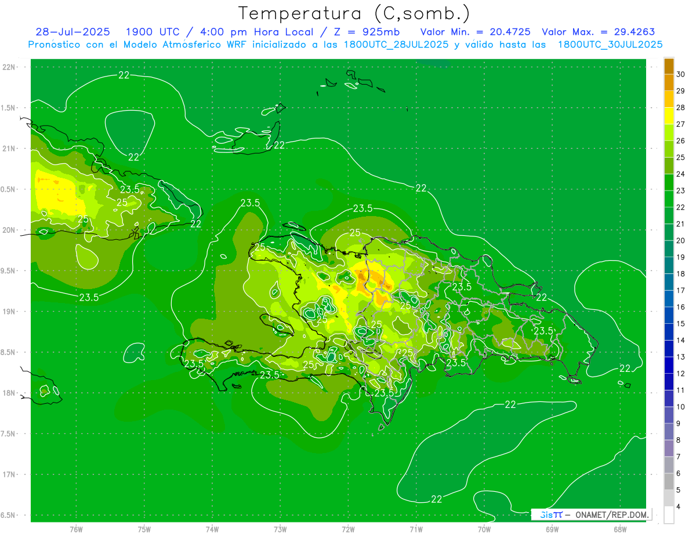Click the "9.5N" latitude tick label

click(8, 271)
